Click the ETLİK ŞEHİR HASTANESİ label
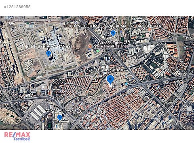This screenshot has width=194, height=146. point(49,47)
